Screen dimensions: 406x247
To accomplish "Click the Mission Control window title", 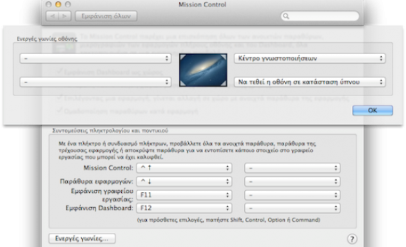I will coord(202,5).
